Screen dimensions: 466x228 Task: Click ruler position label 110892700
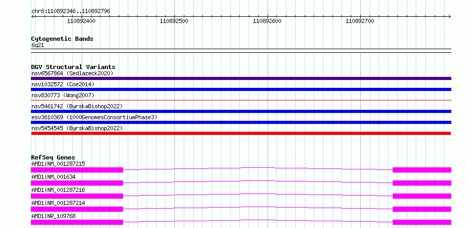click(360, 21)
